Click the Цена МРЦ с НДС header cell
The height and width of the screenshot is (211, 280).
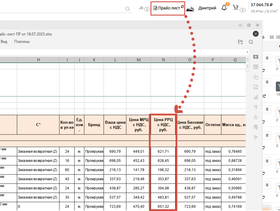coord(139,125)
